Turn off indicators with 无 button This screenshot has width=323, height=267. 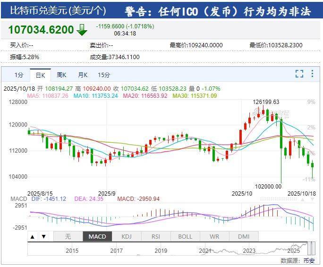click(68, 236)
